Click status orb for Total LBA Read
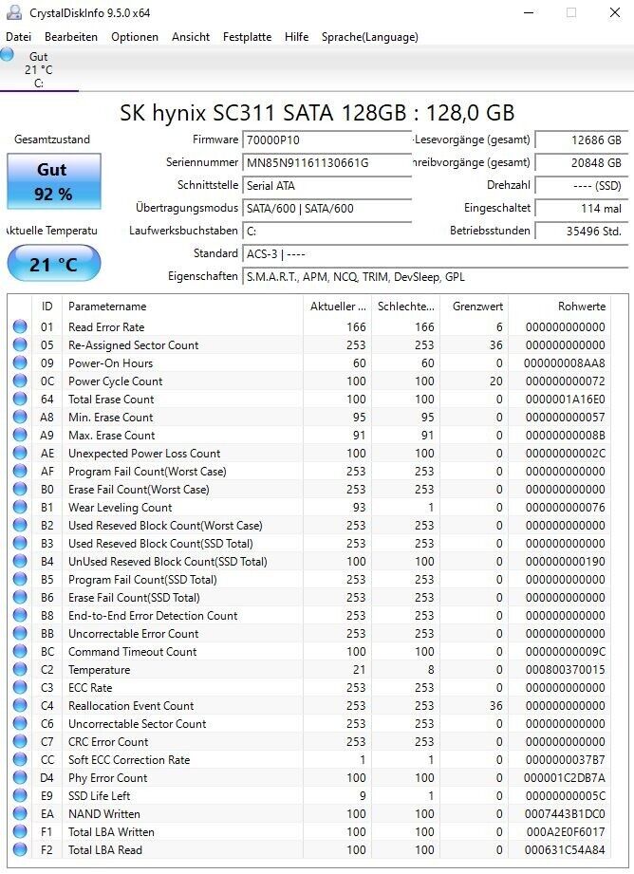The width and height of the screenshot is (634, 874). point(20,849)
